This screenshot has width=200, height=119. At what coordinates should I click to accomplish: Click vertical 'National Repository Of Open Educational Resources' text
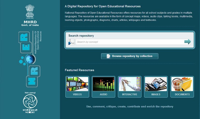click(x=38, y=42)
